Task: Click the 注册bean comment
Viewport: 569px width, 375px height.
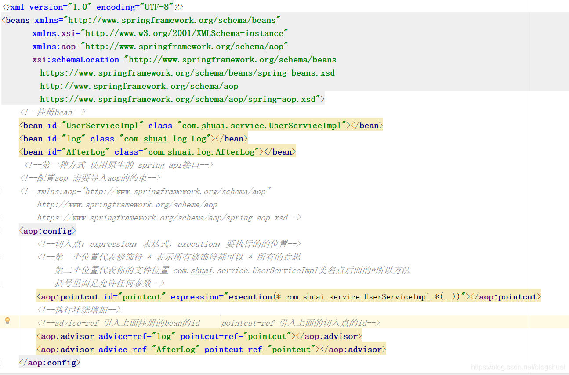Action: 53,112
